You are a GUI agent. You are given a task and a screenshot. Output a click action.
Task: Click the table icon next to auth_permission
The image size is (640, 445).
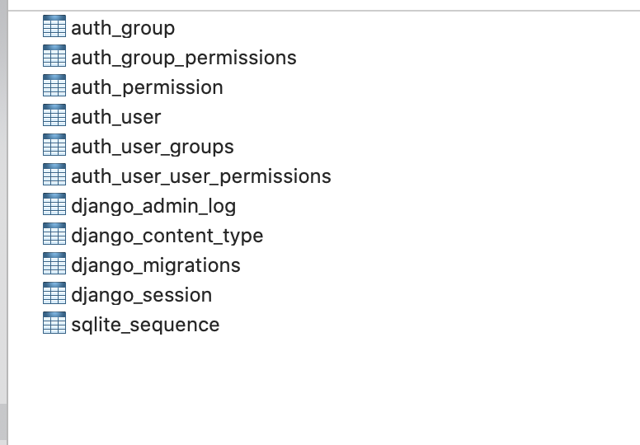(54, 87)
